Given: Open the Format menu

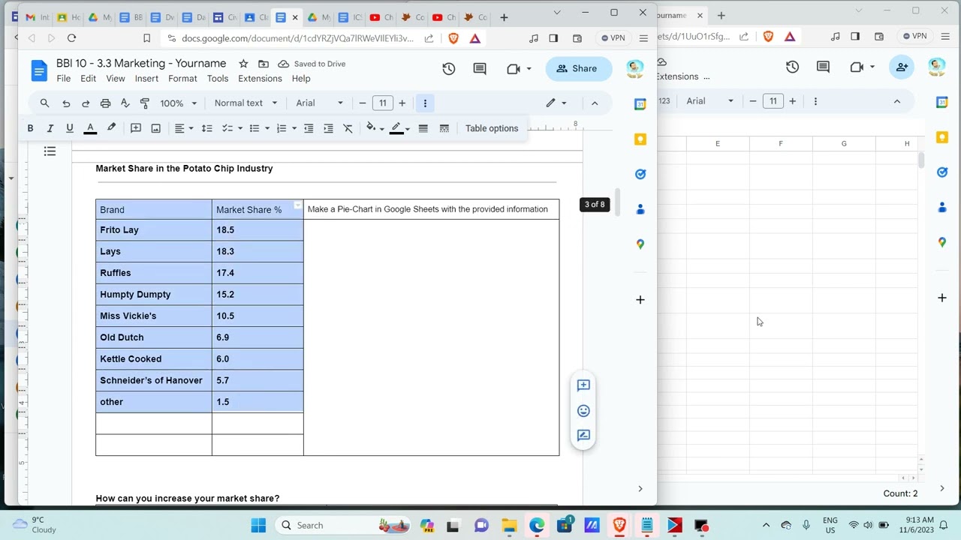Looking at the screenshot, I should coord(182,78).
